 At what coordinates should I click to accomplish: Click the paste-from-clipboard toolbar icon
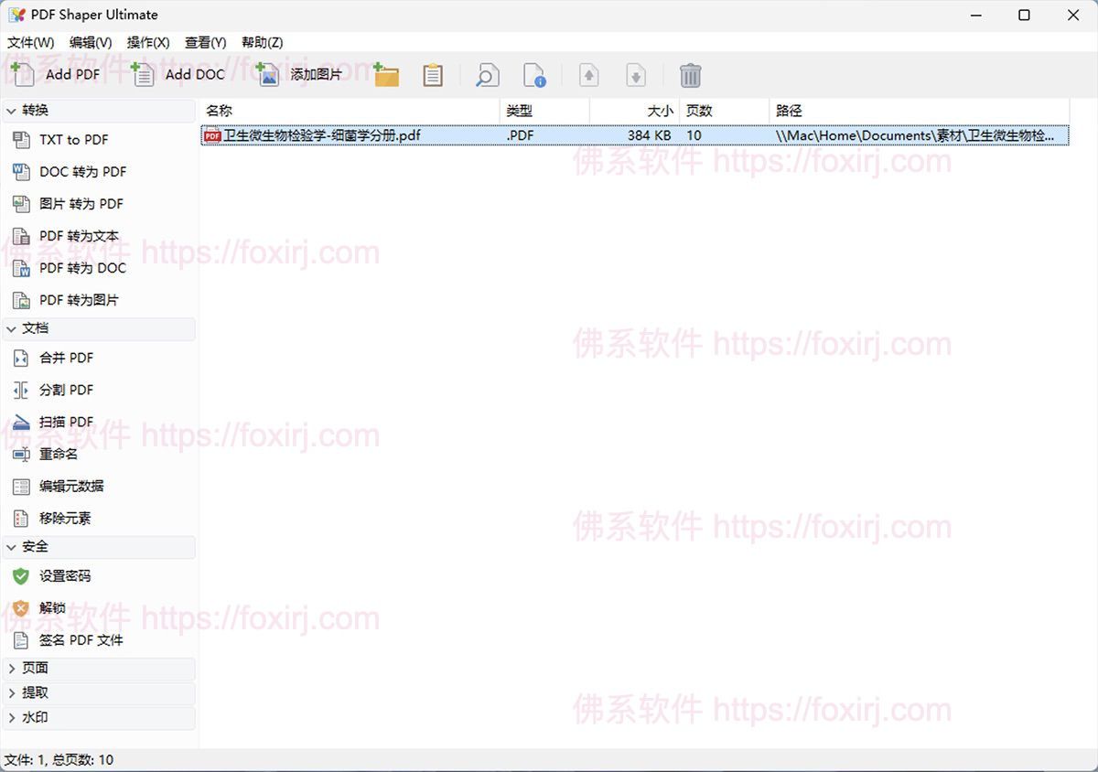click(x=432, y=74)
